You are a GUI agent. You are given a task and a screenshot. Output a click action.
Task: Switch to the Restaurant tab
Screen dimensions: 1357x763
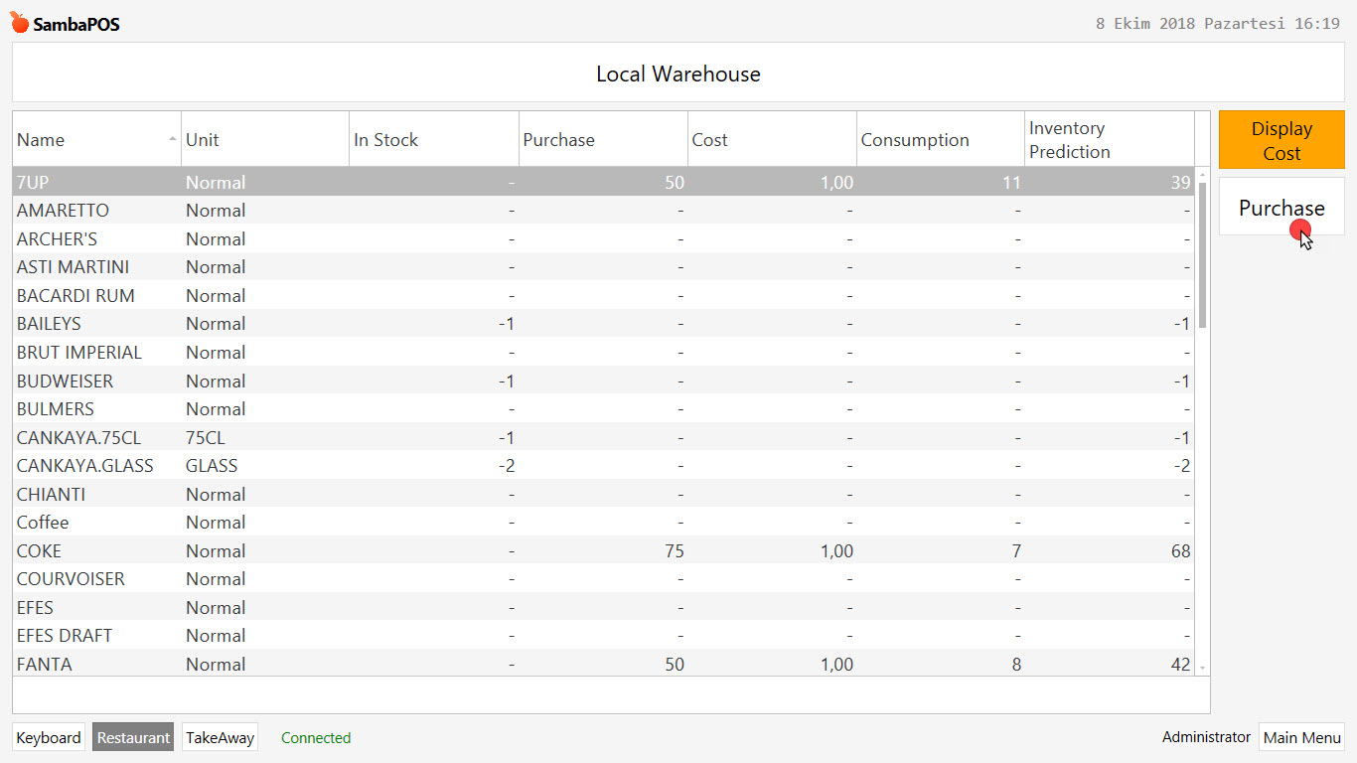tap(132, 737)
